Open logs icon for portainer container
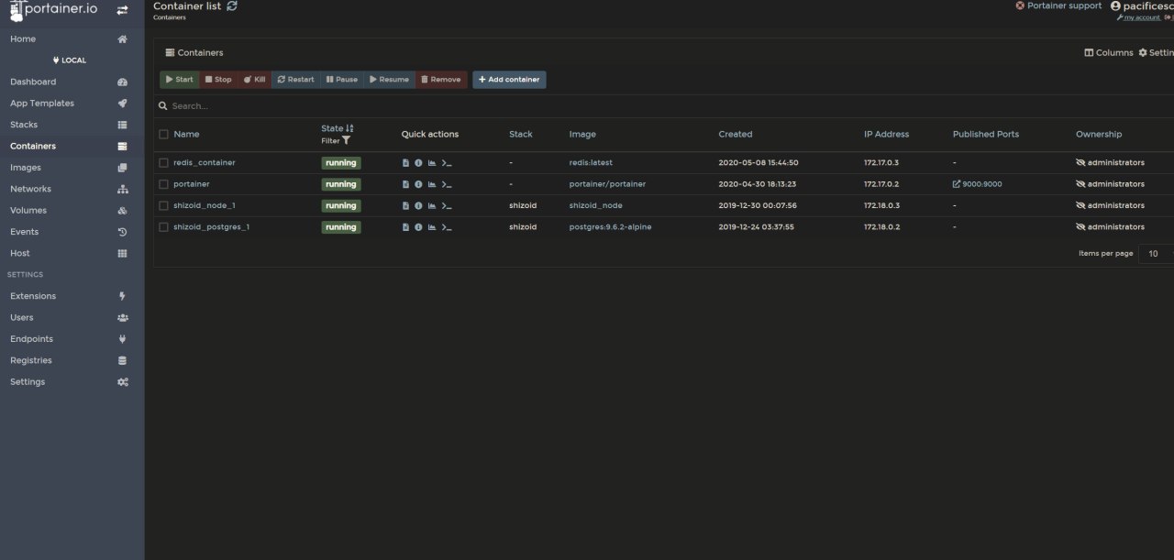The width and height of the screenshot is (1174, 560). point(405,184)
